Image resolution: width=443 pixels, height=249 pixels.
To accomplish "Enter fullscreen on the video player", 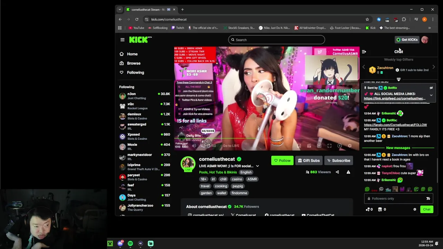I will click(329, 146).
